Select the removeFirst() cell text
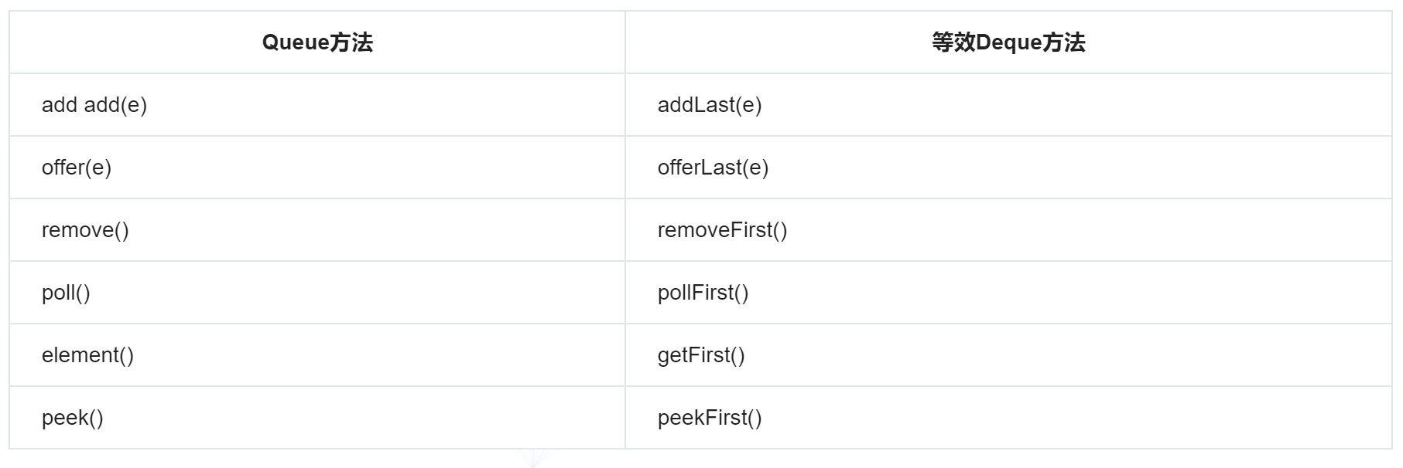The height and width of the screenshot is (468, 1403). [x=722, y=230]
